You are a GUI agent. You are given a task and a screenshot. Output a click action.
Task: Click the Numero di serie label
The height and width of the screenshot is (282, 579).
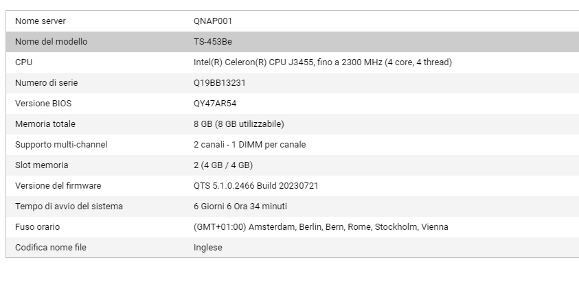[46, 83]
